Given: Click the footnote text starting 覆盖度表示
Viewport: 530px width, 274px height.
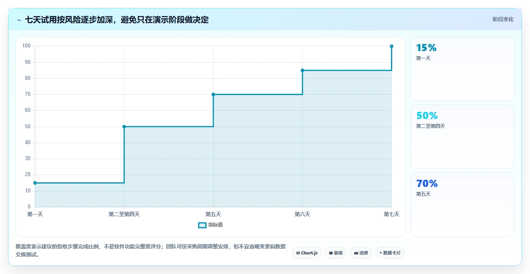Looking at the screenshot, I should click(x=151, y=250).
